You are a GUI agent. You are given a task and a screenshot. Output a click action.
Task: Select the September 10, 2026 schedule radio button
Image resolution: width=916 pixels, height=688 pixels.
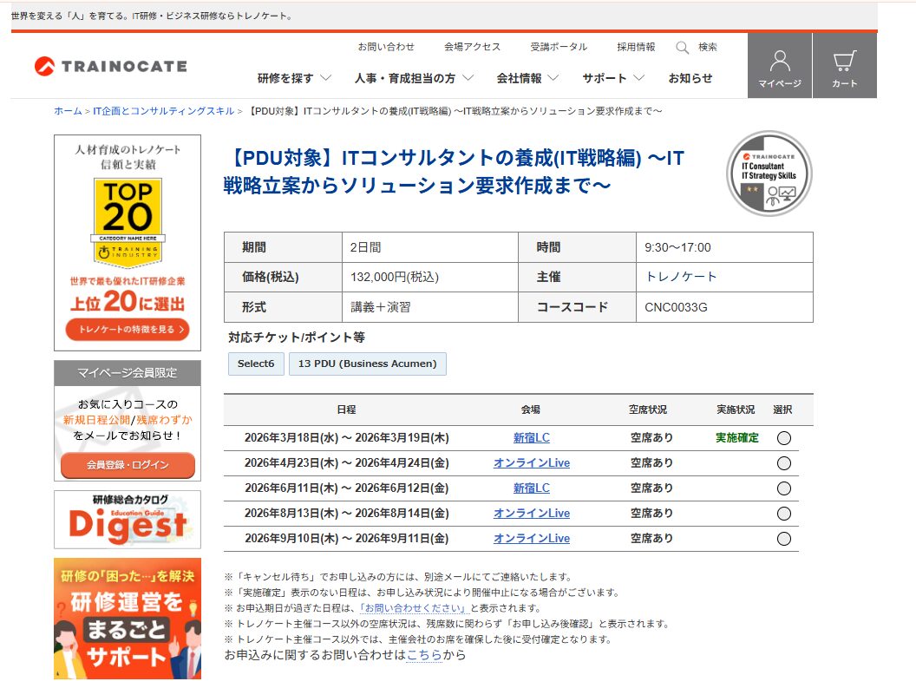(x=784, y=539)
